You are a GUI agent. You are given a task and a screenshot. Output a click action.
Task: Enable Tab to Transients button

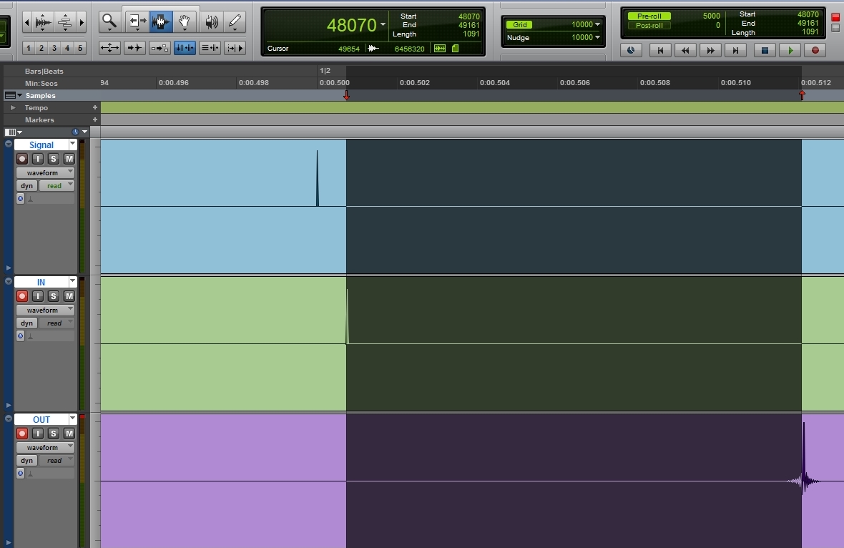click(x=135, y=48)
